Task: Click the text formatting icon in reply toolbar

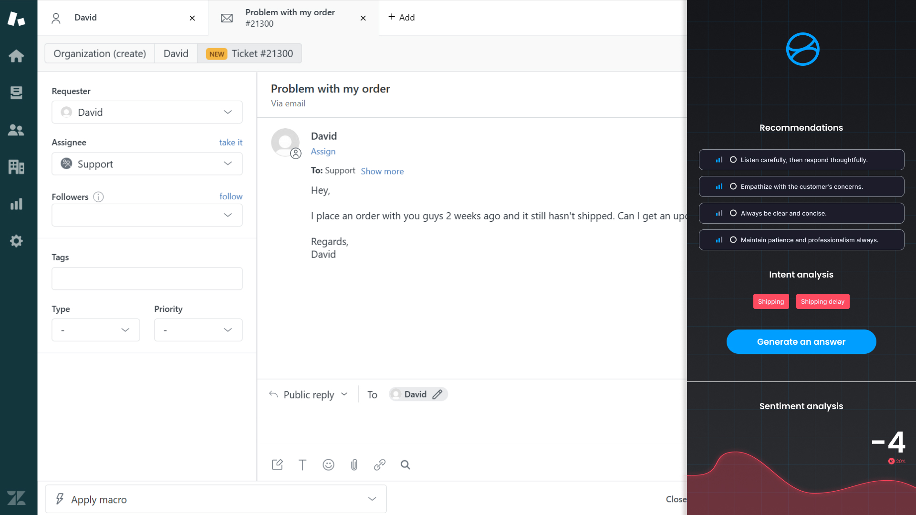Action: (x=302, y=465)
